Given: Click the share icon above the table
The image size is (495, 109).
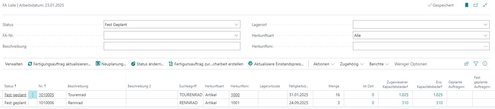Looking at the screenshot, I should tap(466, 64).
